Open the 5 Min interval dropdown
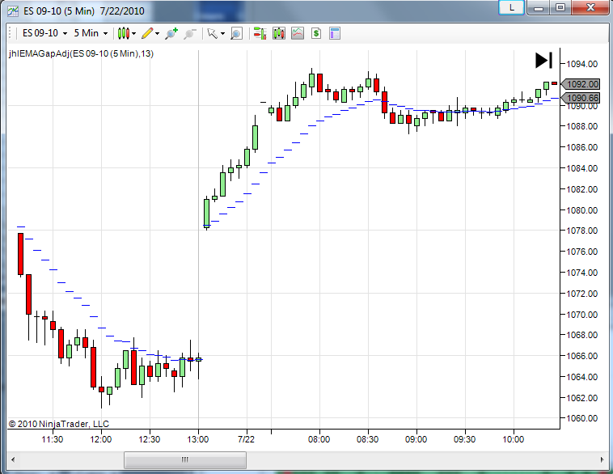This screenshot has width=613, height=474. pos(91,33)
